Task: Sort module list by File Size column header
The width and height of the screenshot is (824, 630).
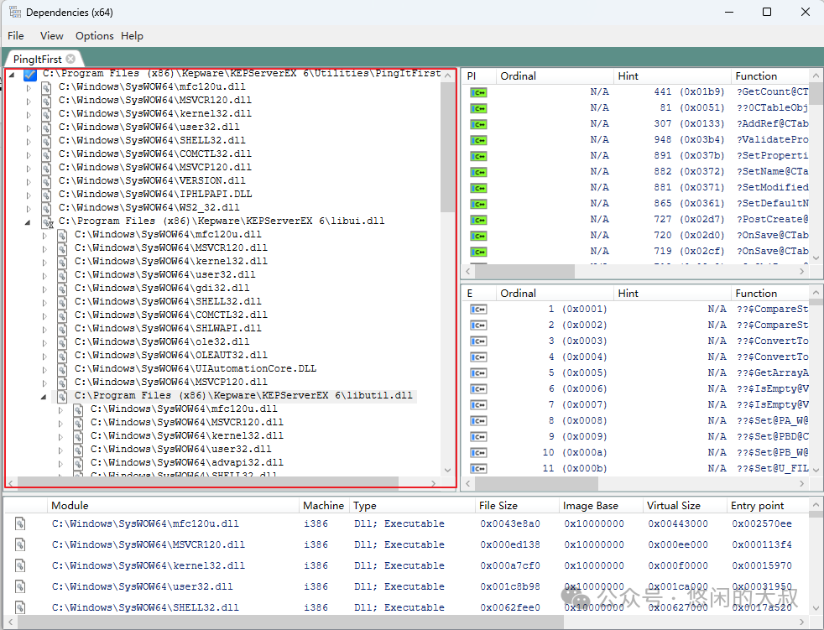Action: [498, 506]
